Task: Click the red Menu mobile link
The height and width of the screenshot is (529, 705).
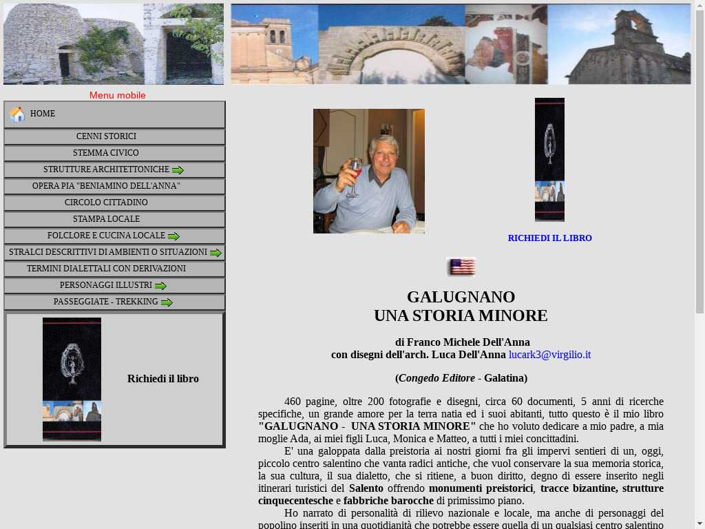Action: (117, 95)
